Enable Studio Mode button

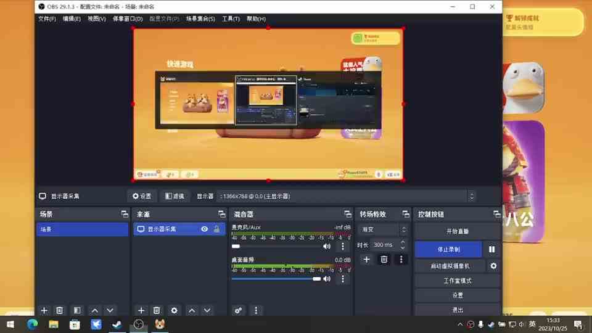click(457, 281)
